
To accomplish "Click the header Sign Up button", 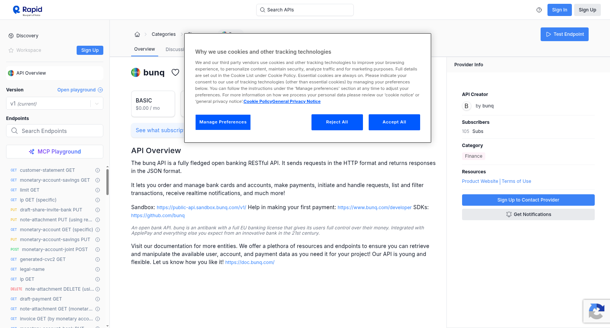I will (588, 10).
